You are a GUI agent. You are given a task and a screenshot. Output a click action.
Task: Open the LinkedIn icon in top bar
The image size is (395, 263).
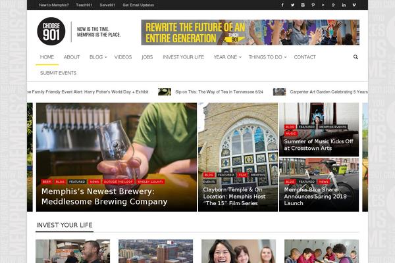tap(344, 5)
